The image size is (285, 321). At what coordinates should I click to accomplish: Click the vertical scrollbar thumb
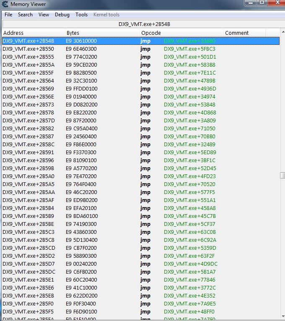[282, 176]
